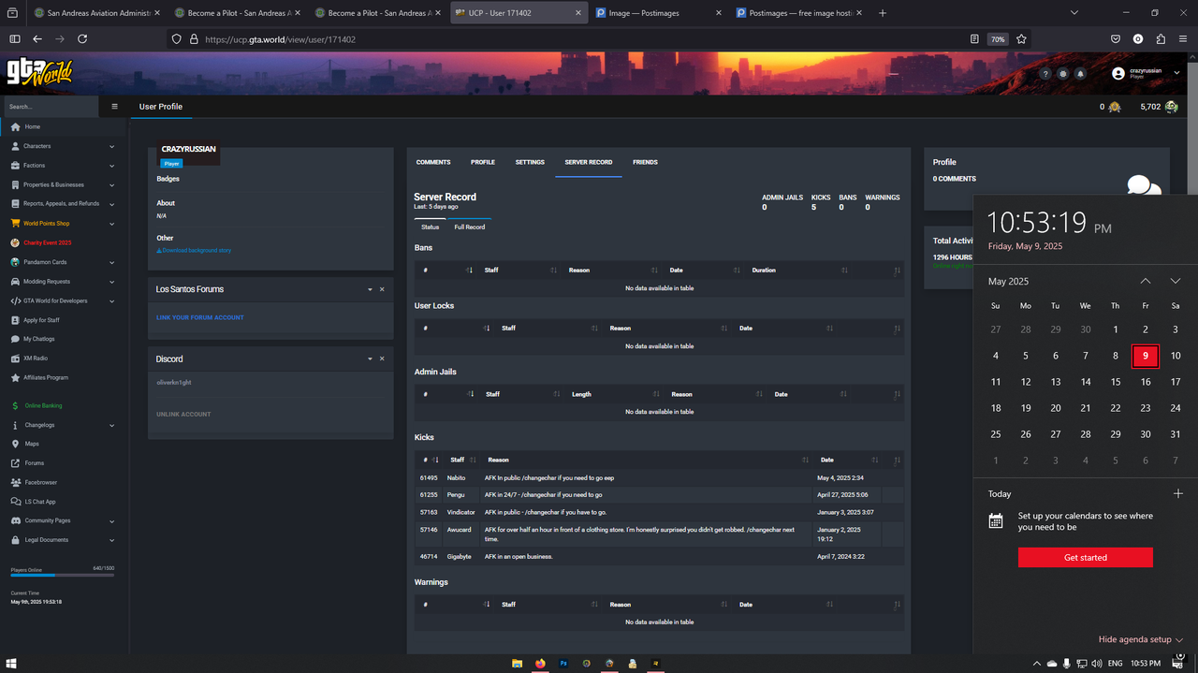Click the Modding Requests car icon
The width and height of the screenshot is (1198, 673).
pos(15,281)
